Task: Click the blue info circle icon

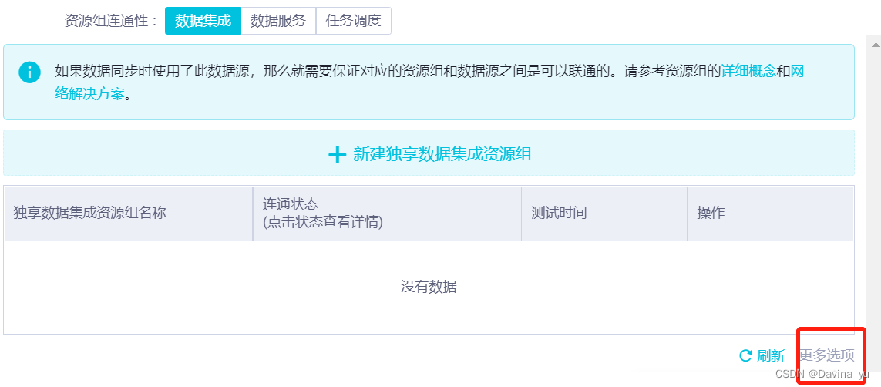Action: (29, 72)
